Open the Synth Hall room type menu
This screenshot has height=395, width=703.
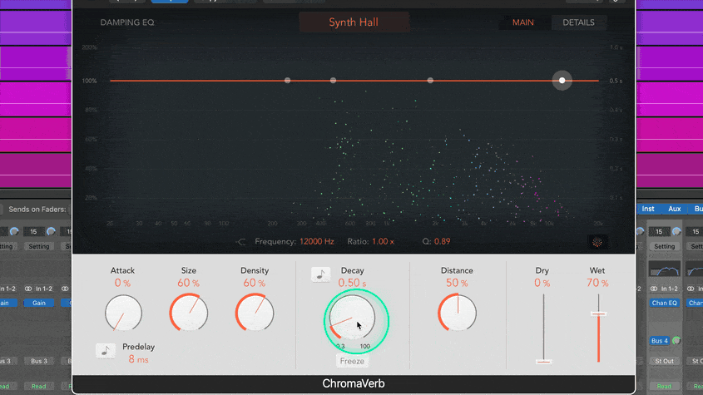[x=354, y=22]
